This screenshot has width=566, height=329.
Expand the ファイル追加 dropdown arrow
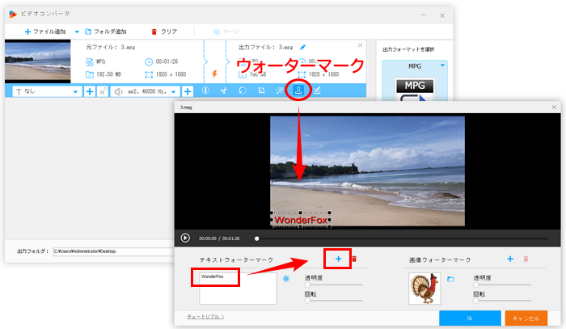pos(77,32)
